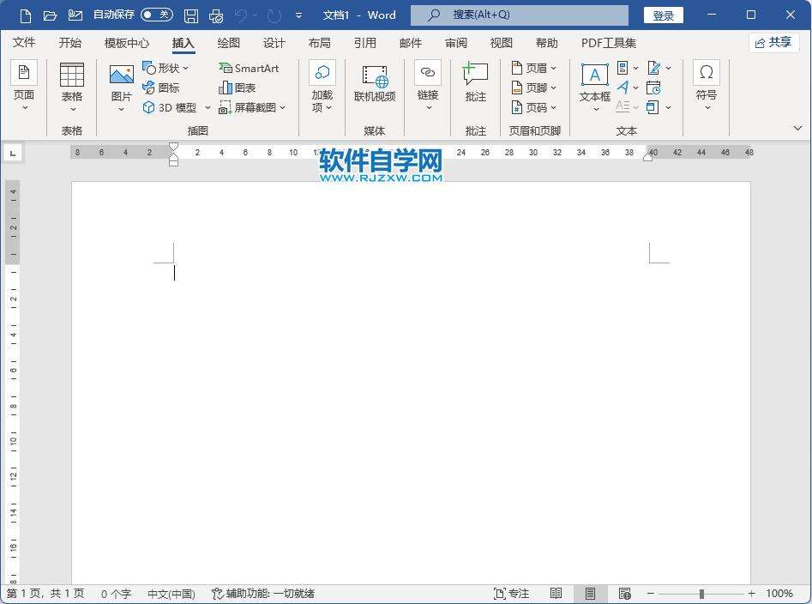
Task: Open the 图片 (Pictures) insert button
Action: tap(122, 84)
